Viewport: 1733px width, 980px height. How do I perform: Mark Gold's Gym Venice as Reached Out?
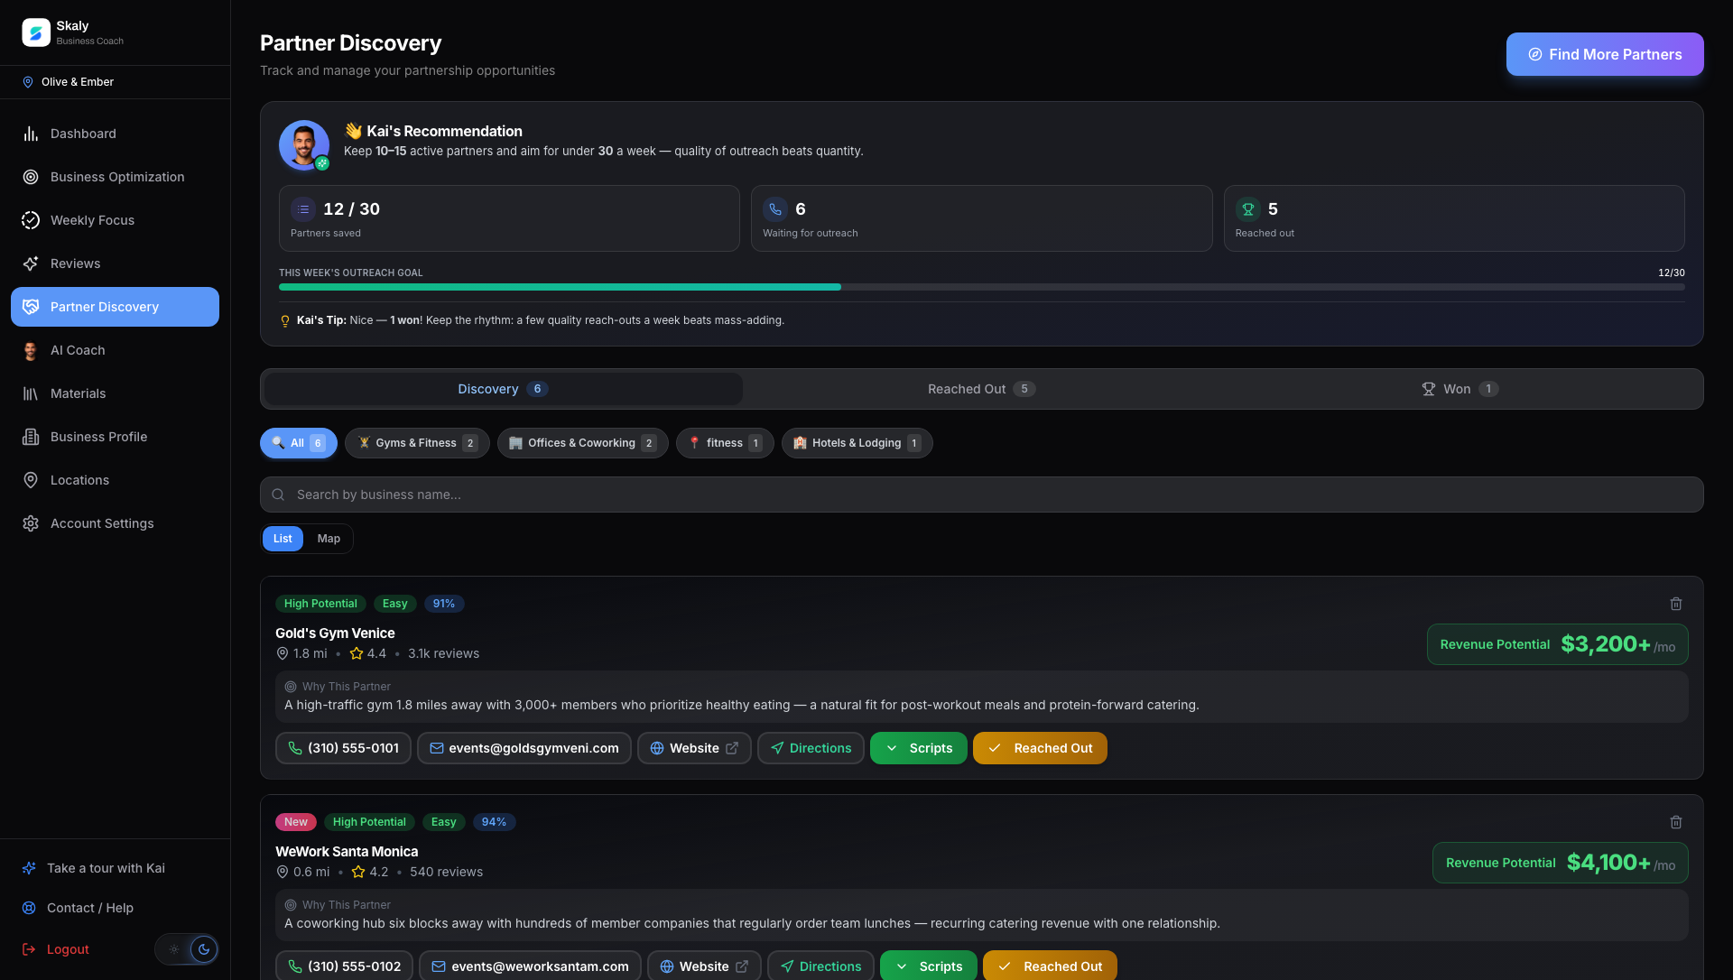(1040, 748)
